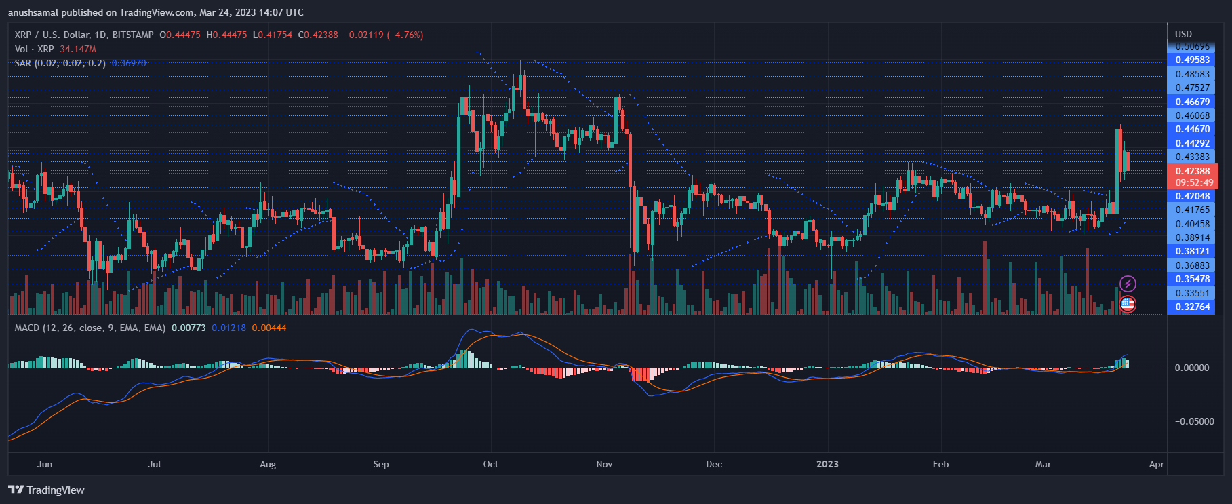Image resolution: width=1232 pixels, height=504 pixels.
Task: Click the MACD signal value 0.00444
Action: point(269,328)
